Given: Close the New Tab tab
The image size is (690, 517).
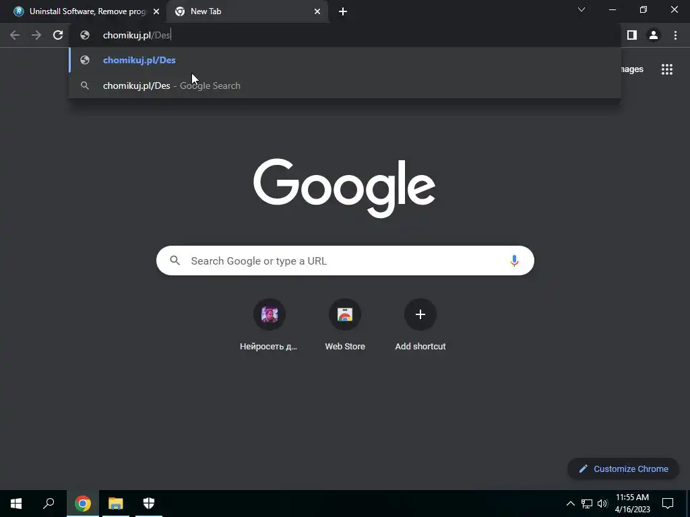Looking at the screenshot, I should tap(317, 11).
